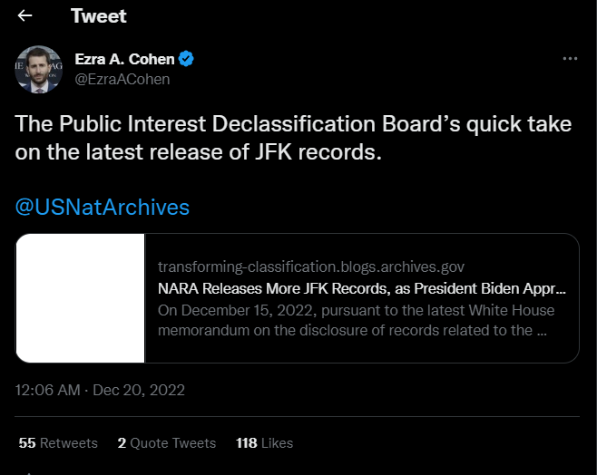
Task: Open the three-dot more options menu
Action: pos(570,59)
